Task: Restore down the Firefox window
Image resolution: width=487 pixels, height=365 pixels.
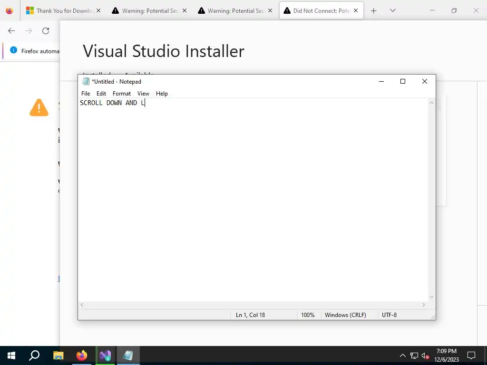Action: [x=454, y=10]
